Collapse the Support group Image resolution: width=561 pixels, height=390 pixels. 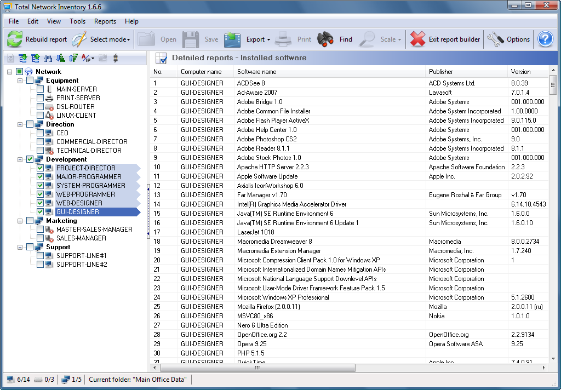[20, 247]
